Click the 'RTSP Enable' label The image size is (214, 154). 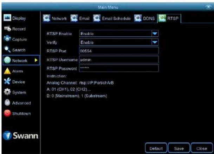coord(59,34)
